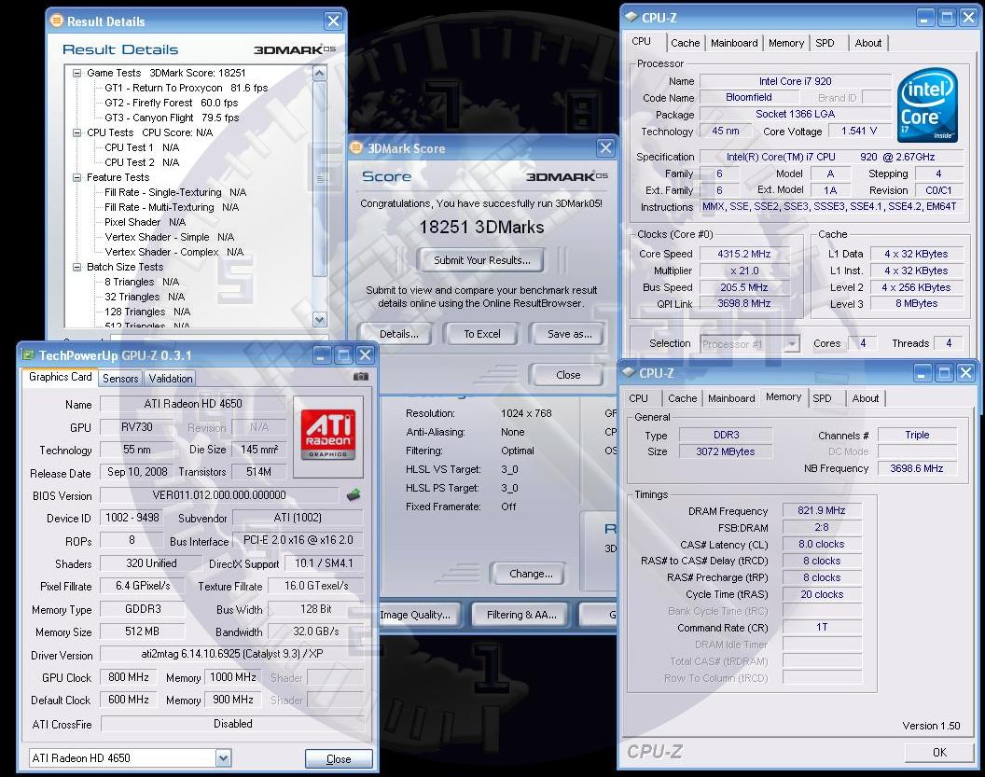Select GT1 - Return To Proxycon row
The width and height of the screenshot is (985, 777).
coord(186,88)
